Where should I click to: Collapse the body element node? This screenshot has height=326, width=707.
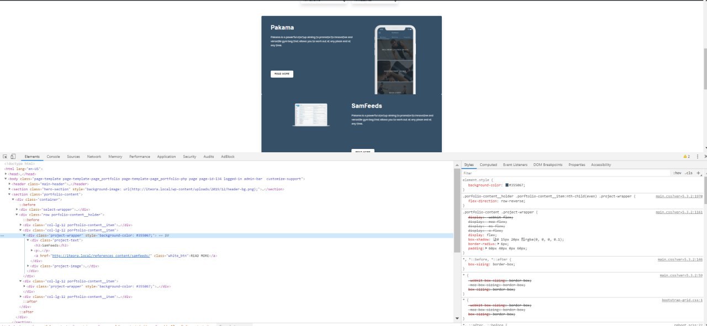[6, 179]
